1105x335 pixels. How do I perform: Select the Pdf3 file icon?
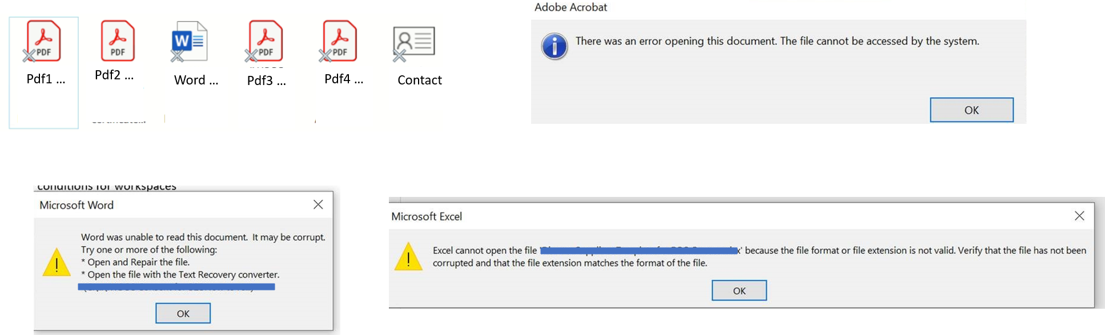point(264,41)
